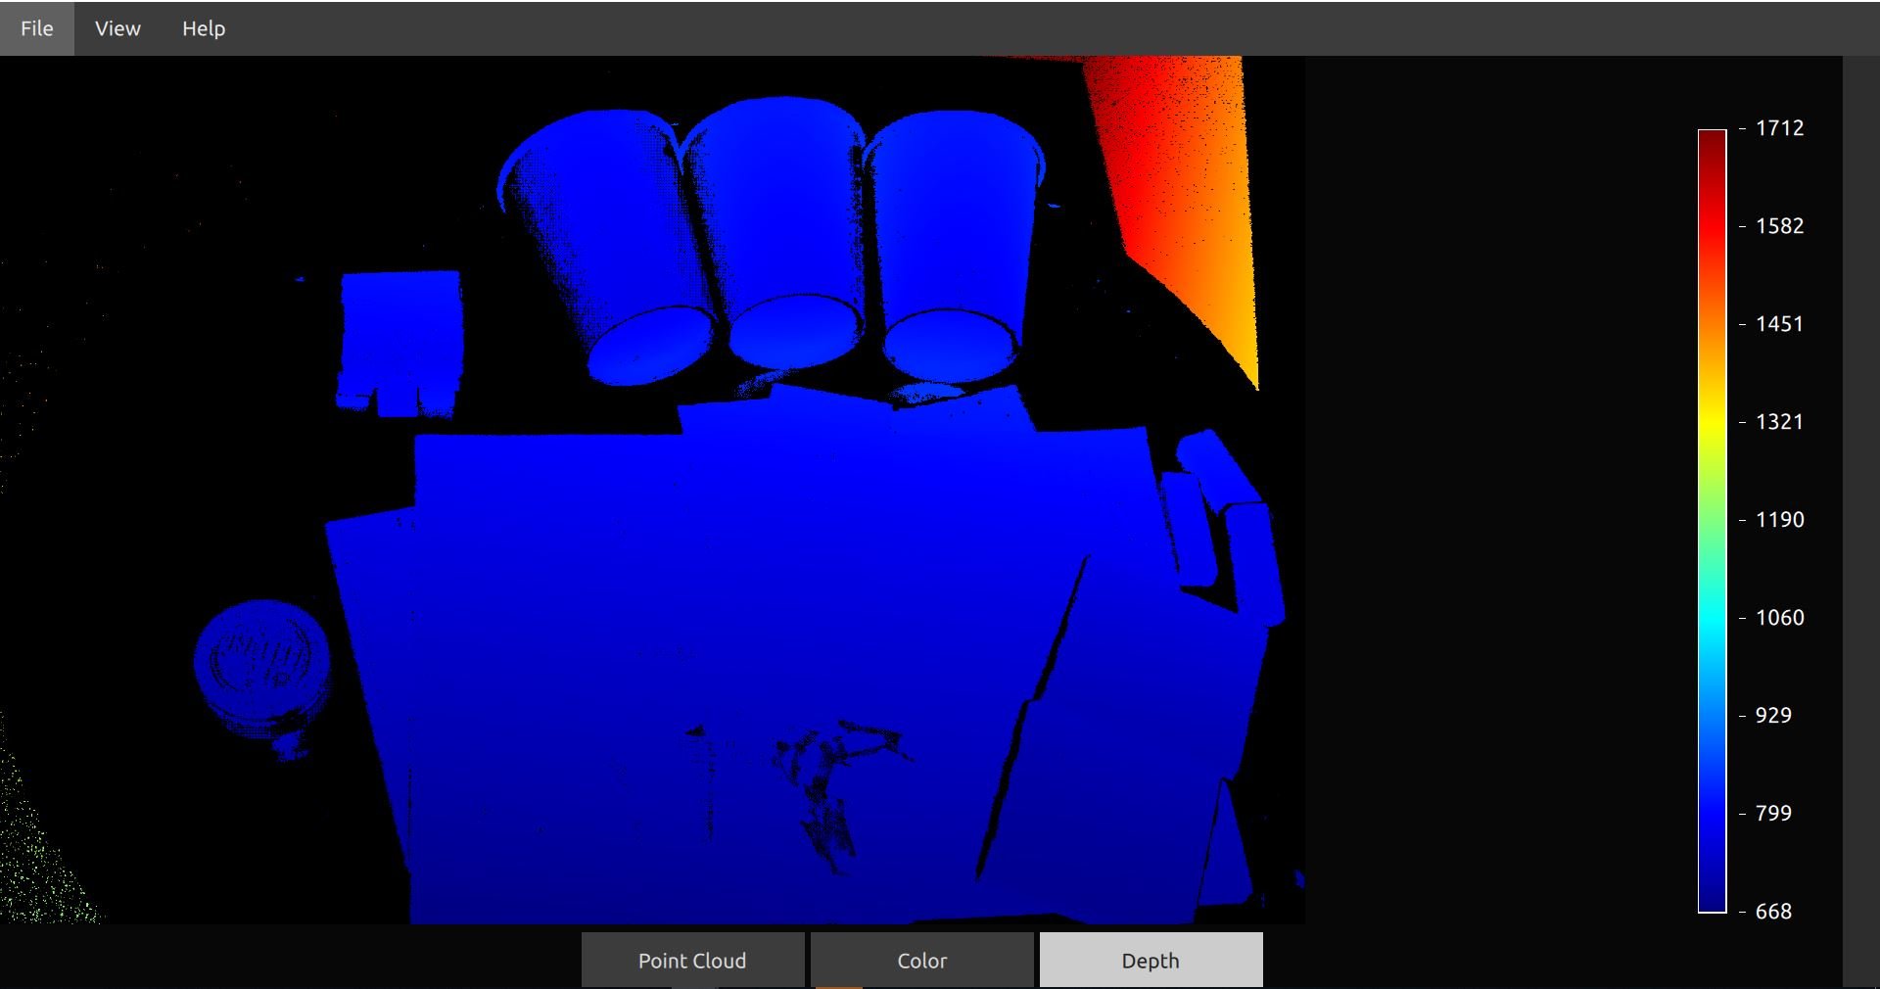Open the File menu
This screenshot has width=1880, height=989.
pos(36,28)
